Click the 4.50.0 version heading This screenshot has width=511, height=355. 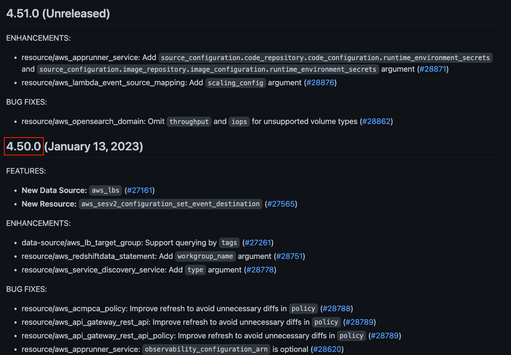point(24,146)
